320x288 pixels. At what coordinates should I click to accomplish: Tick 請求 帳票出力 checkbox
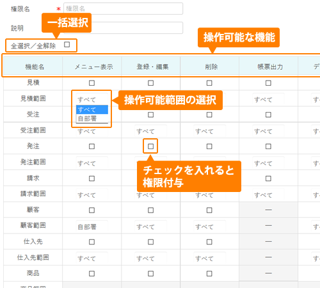pos(268,179)
